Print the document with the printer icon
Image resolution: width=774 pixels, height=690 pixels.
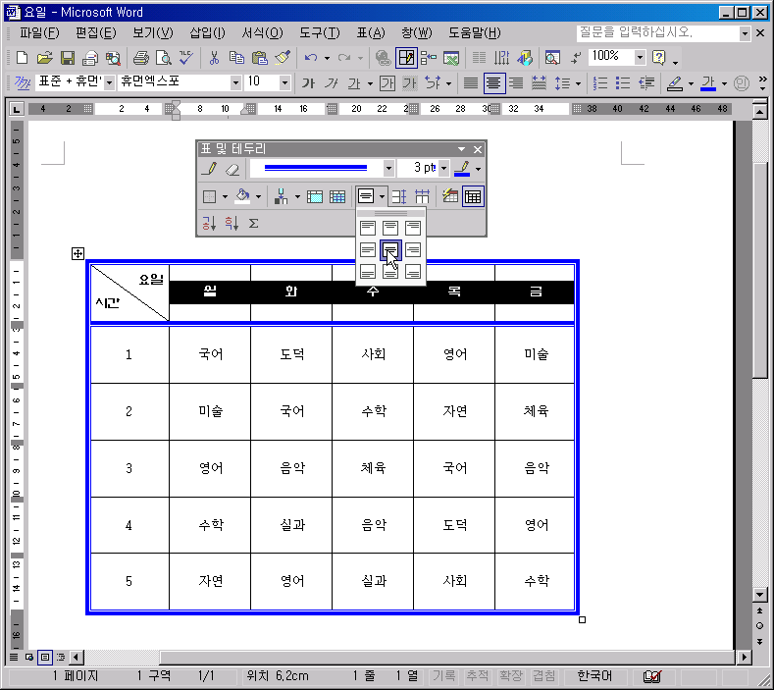[x=141, y=58]
